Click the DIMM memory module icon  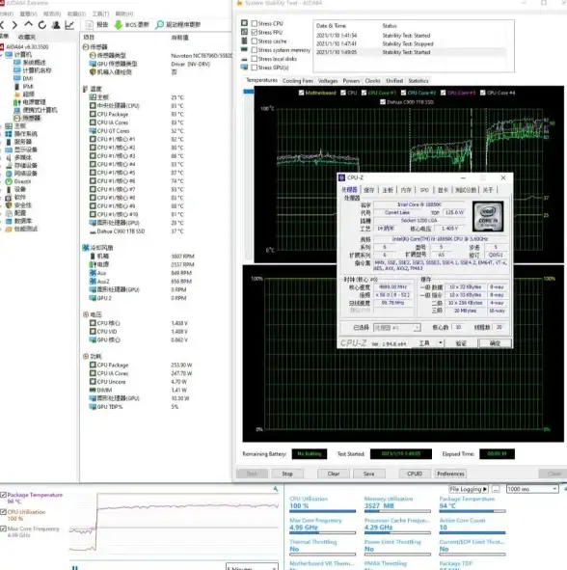coord(93,390)
